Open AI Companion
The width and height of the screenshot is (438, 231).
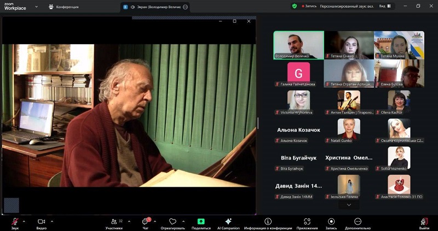228,222
